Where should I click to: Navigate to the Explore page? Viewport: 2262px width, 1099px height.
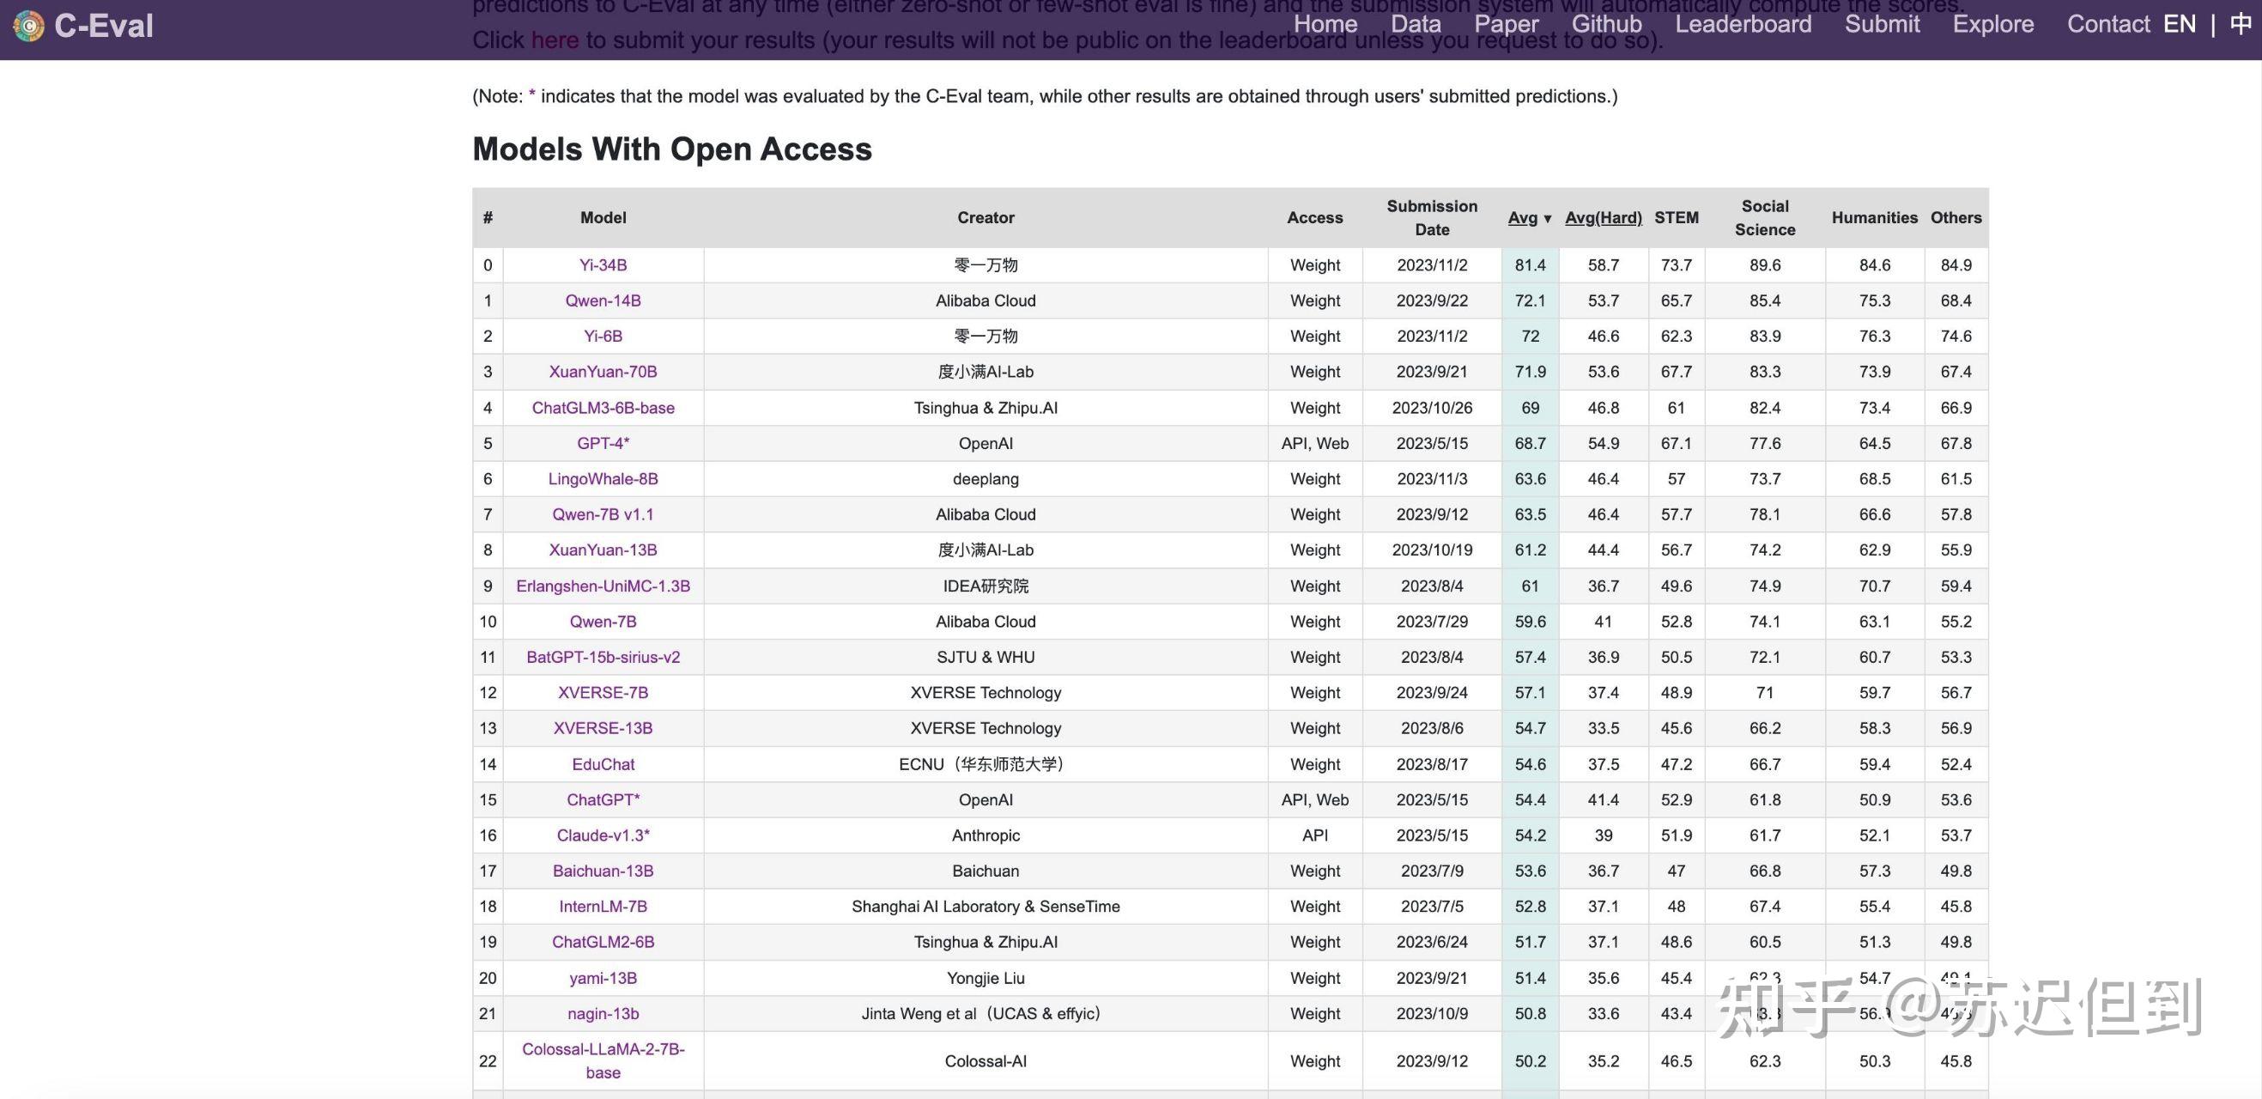click(x=1992, y=24)
